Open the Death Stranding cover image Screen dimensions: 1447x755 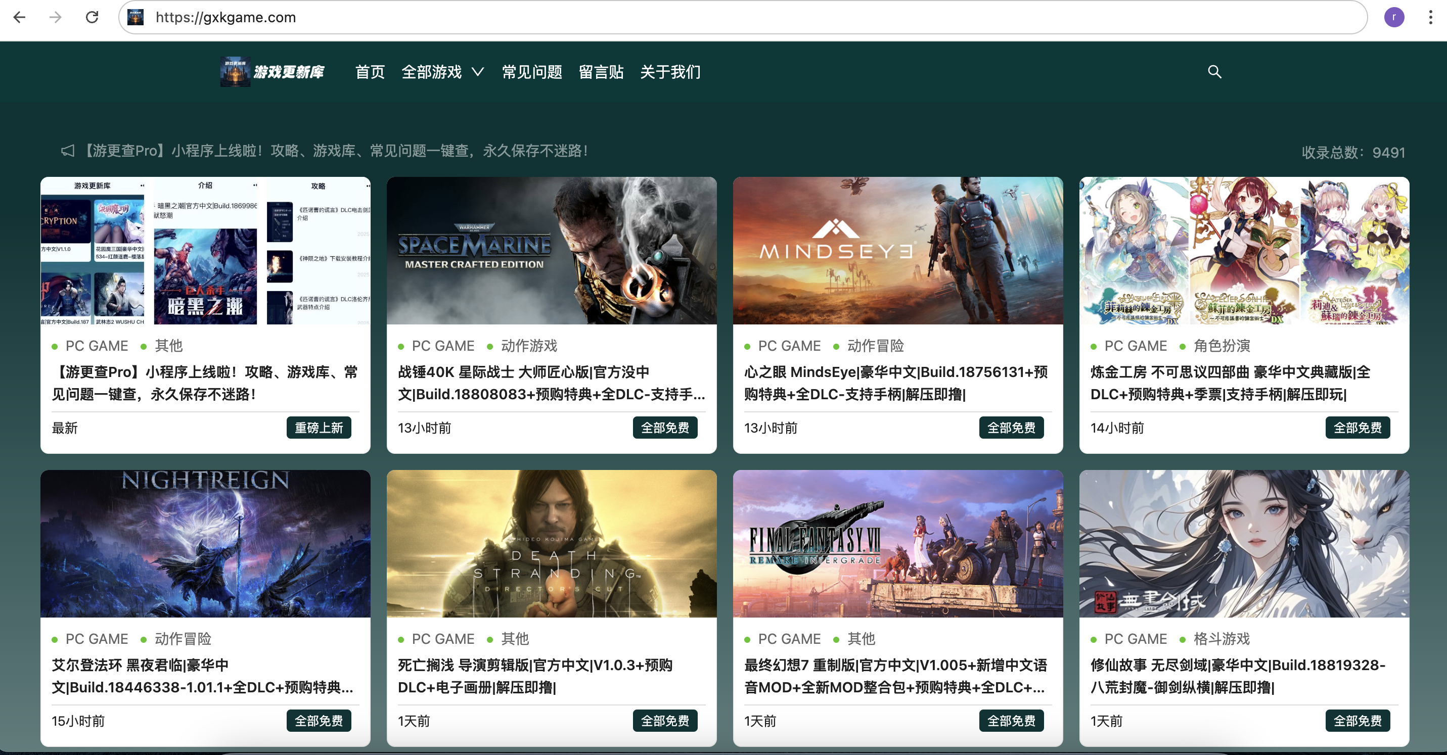pos(551,543)
